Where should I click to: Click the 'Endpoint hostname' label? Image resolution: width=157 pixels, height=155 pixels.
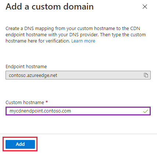click(x=26, y=67)
